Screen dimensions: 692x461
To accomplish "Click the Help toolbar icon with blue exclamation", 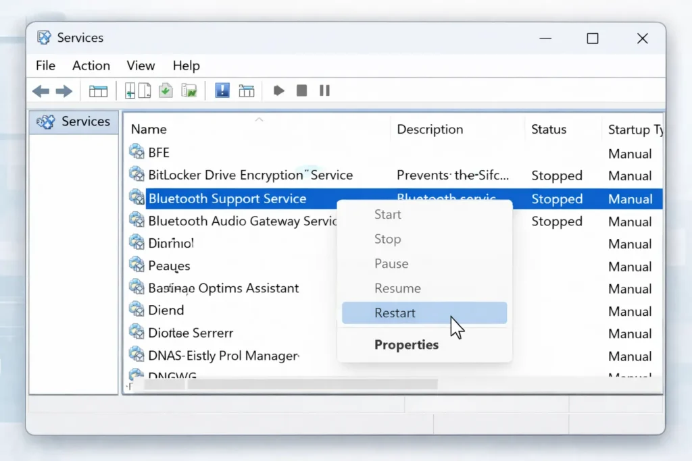I will pyautogui.click(x=222, y=90).
